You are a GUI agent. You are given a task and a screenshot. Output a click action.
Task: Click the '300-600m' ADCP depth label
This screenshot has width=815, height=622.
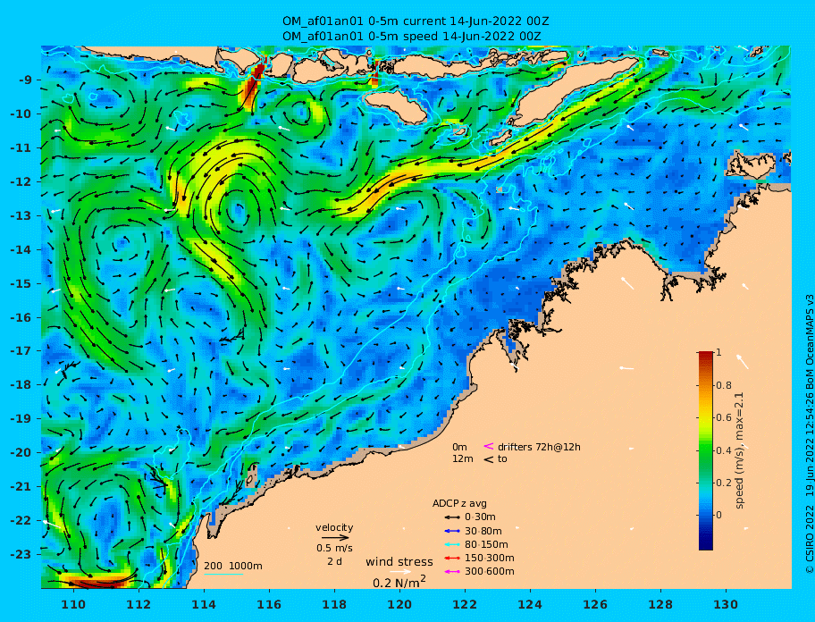tap(490, 572)
